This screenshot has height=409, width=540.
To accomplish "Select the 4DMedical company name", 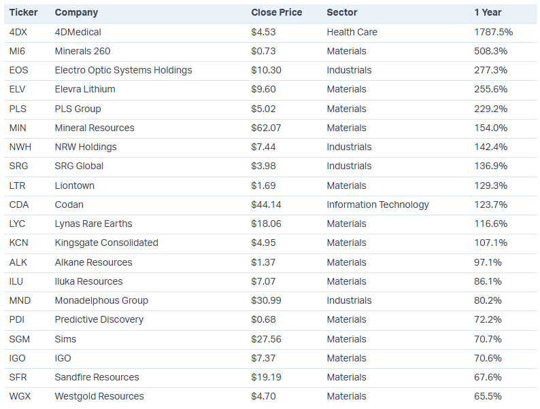I will [78, 32].
